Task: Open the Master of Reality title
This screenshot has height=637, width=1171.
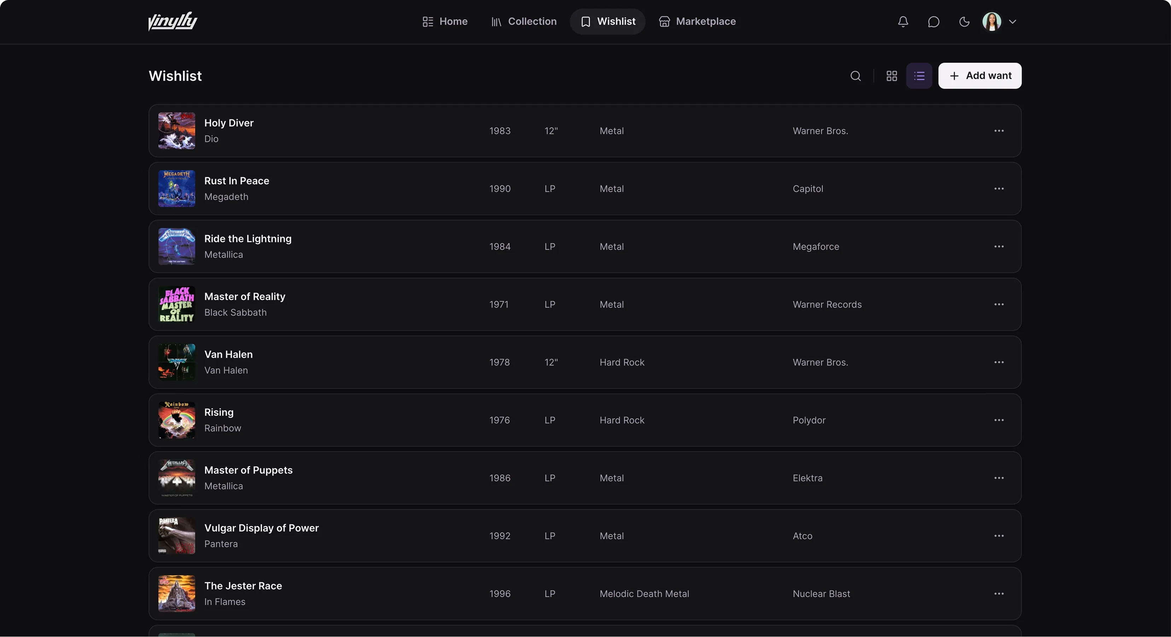Action: (245, 297)
